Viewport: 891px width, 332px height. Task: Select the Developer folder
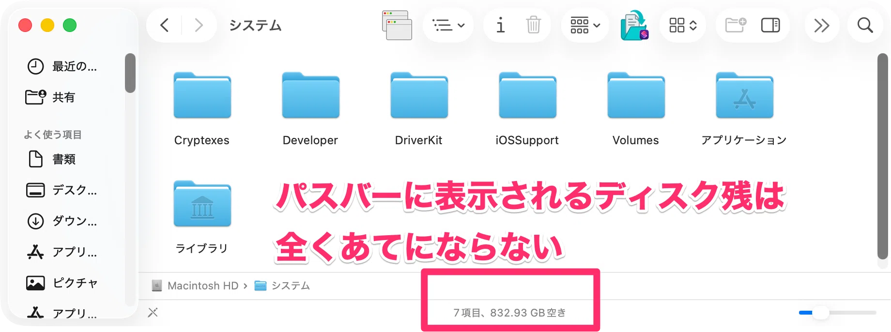[x=311, y=95]
